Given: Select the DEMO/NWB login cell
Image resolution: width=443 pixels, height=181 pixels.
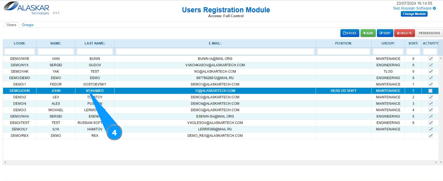Looking at the screenshot, I should point(20,59).
